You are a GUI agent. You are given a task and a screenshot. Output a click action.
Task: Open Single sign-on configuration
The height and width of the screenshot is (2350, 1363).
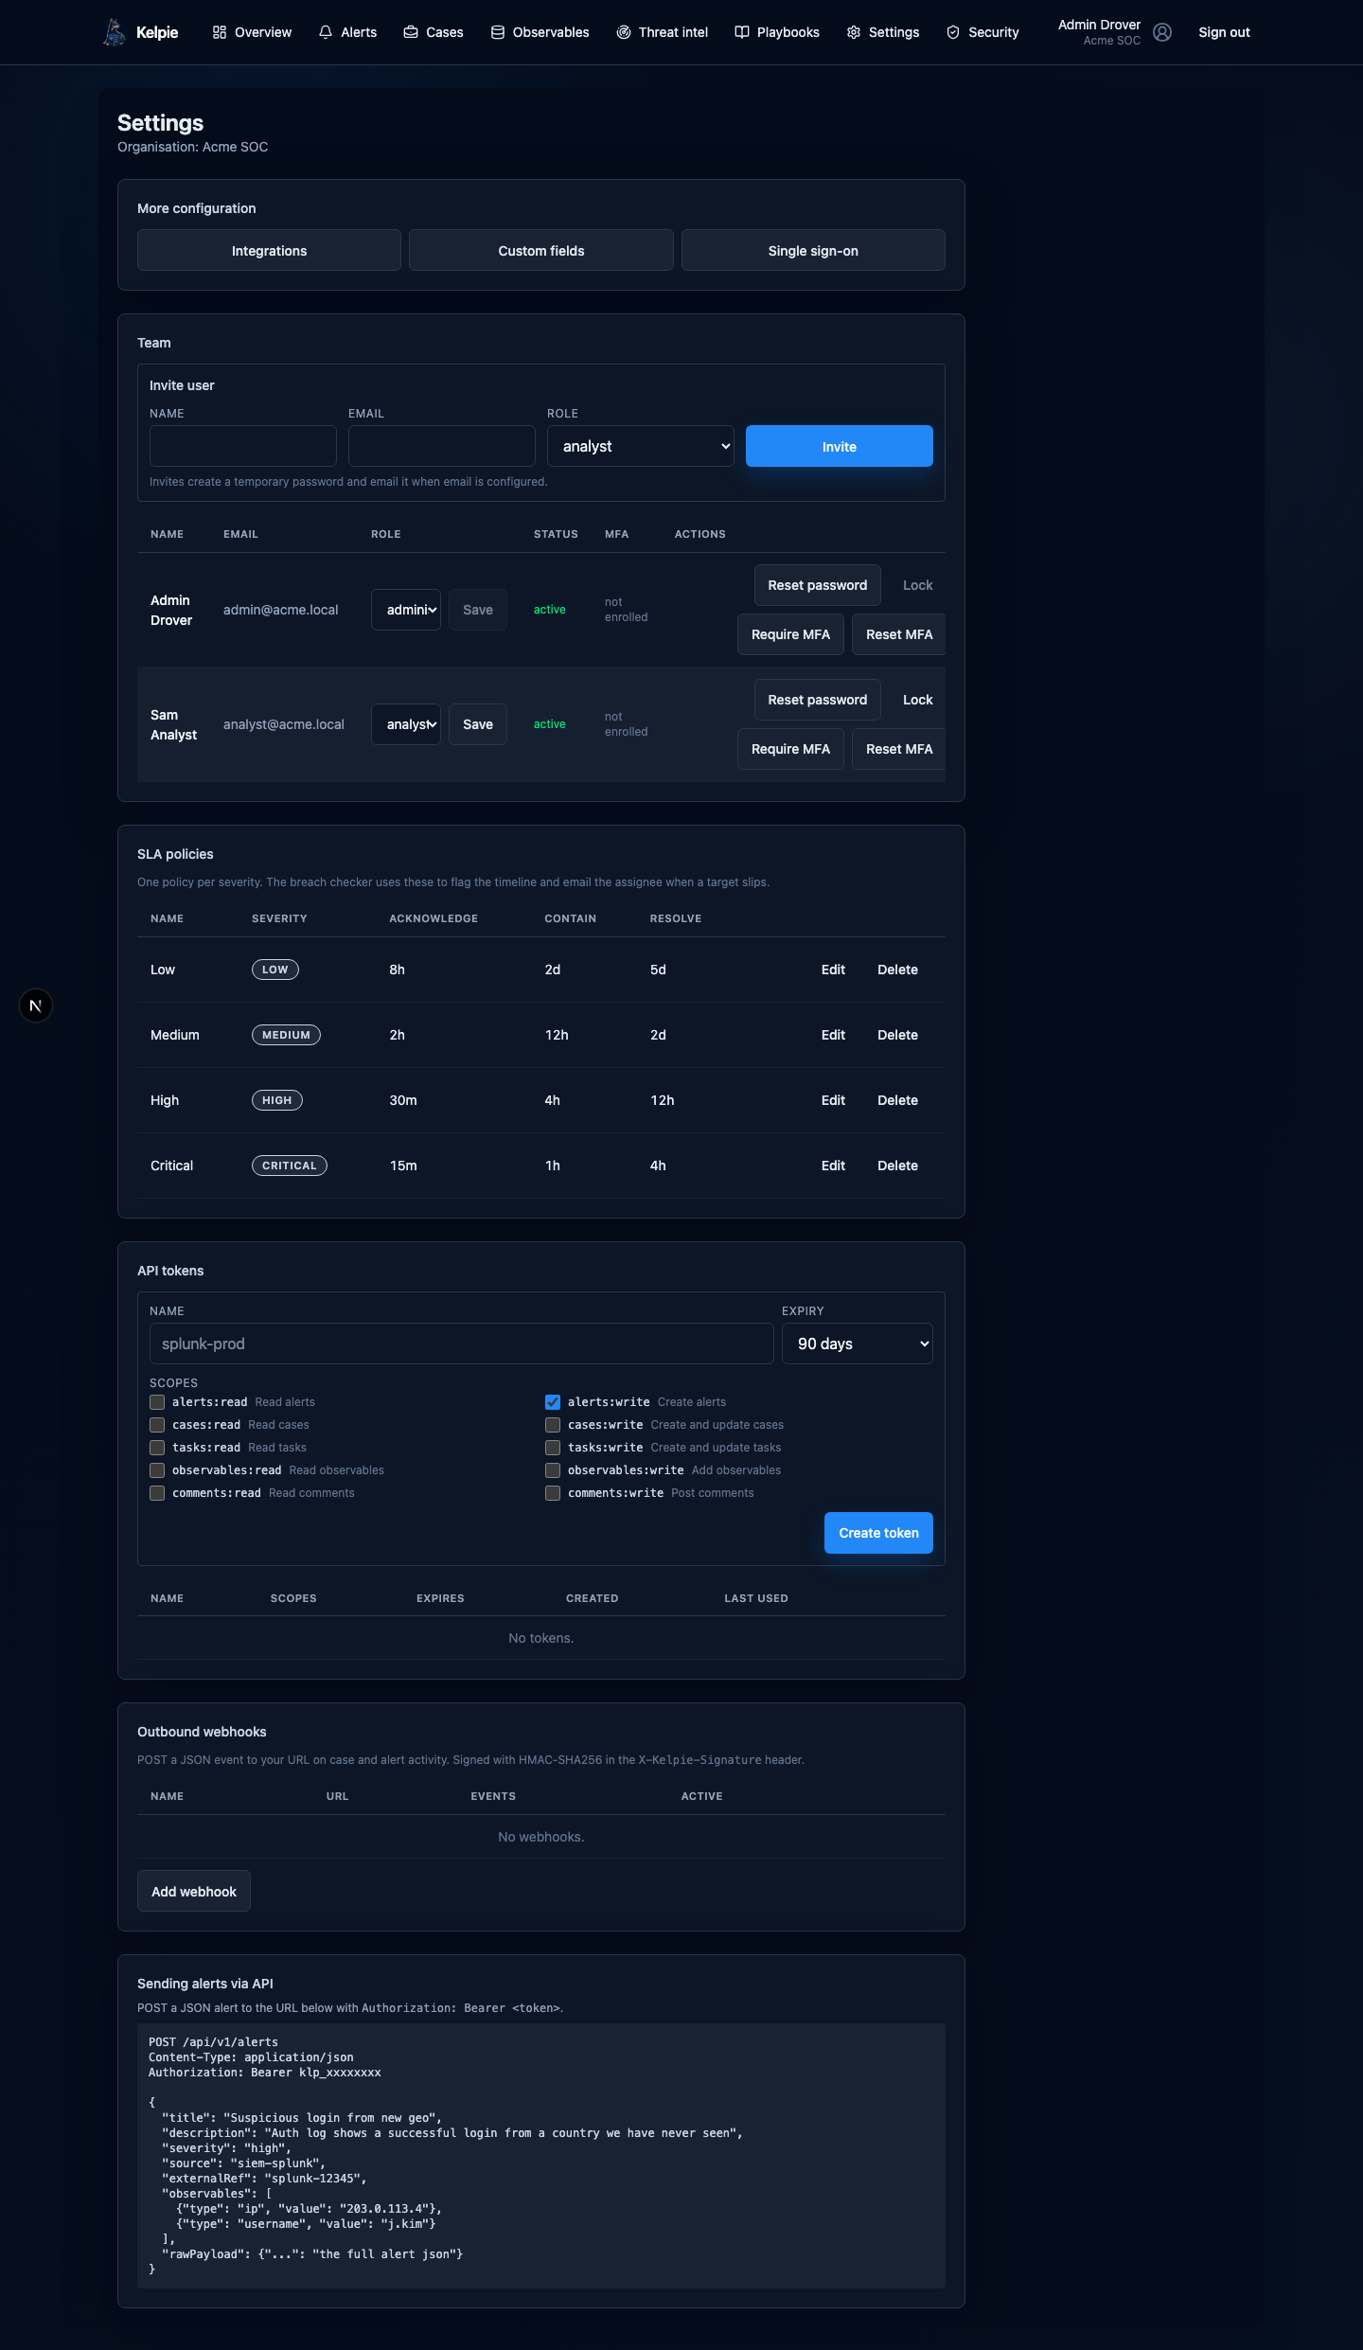point(813,251)
